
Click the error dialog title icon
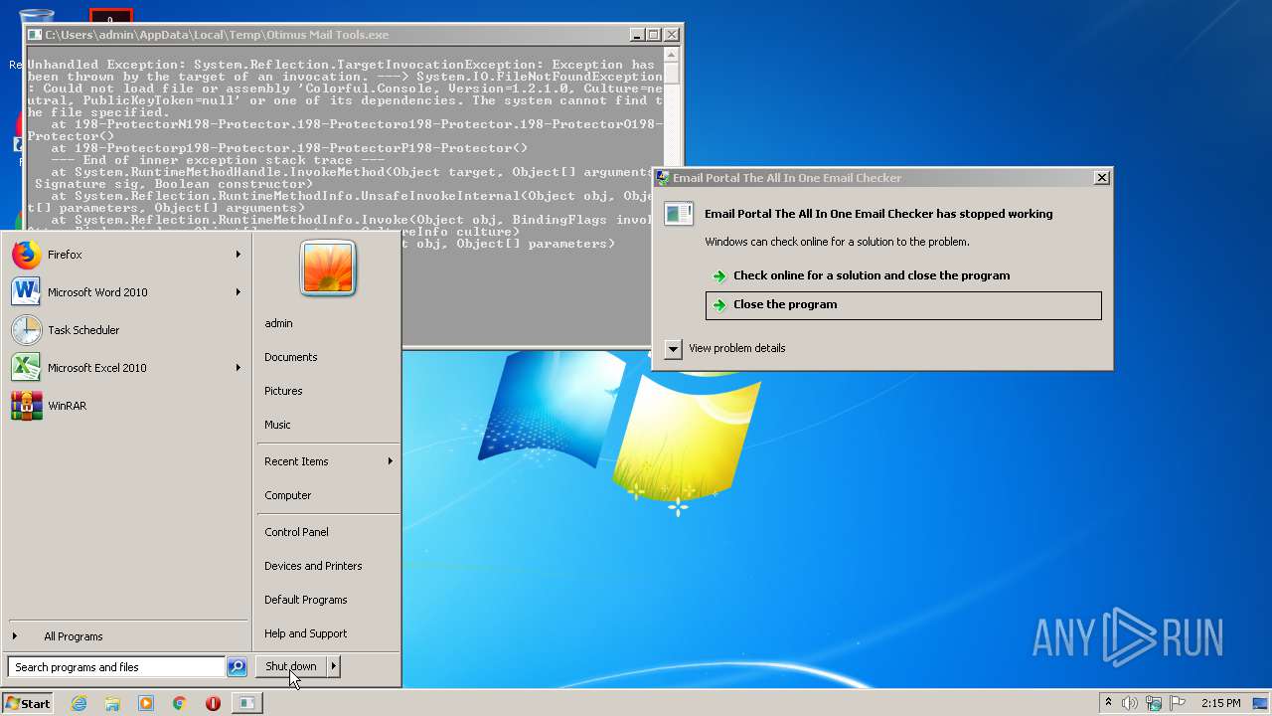coord(663,178)
